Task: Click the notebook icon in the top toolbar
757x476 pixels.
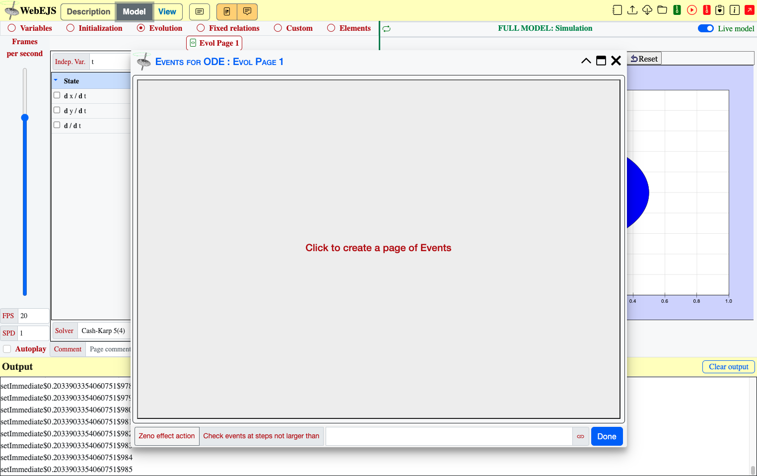Action: (617, 10)
